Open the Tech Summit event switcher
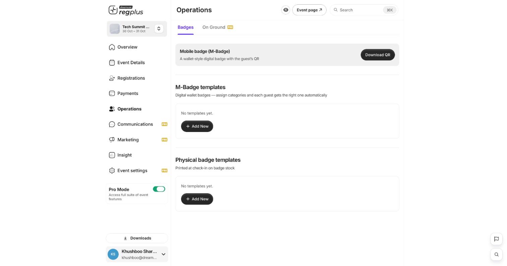Screen dimensions: 507x266 [159, 29]
